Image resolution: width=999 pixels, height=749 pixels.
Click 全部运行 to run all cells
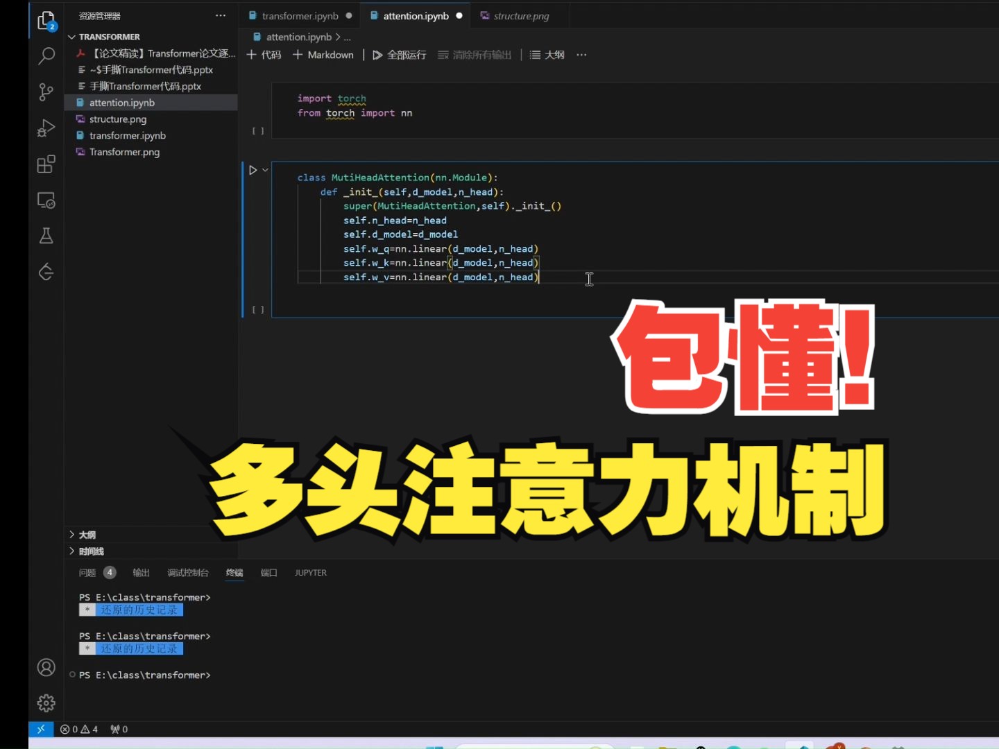400,55
